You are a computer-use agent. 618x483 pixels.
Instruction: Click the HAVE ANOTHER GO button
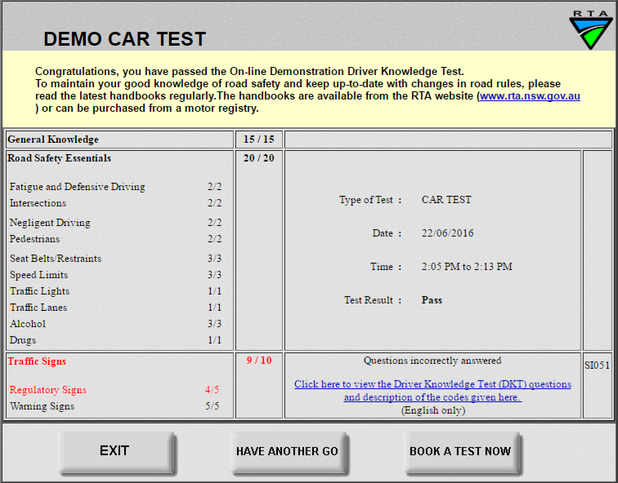[x=287, y=451]
